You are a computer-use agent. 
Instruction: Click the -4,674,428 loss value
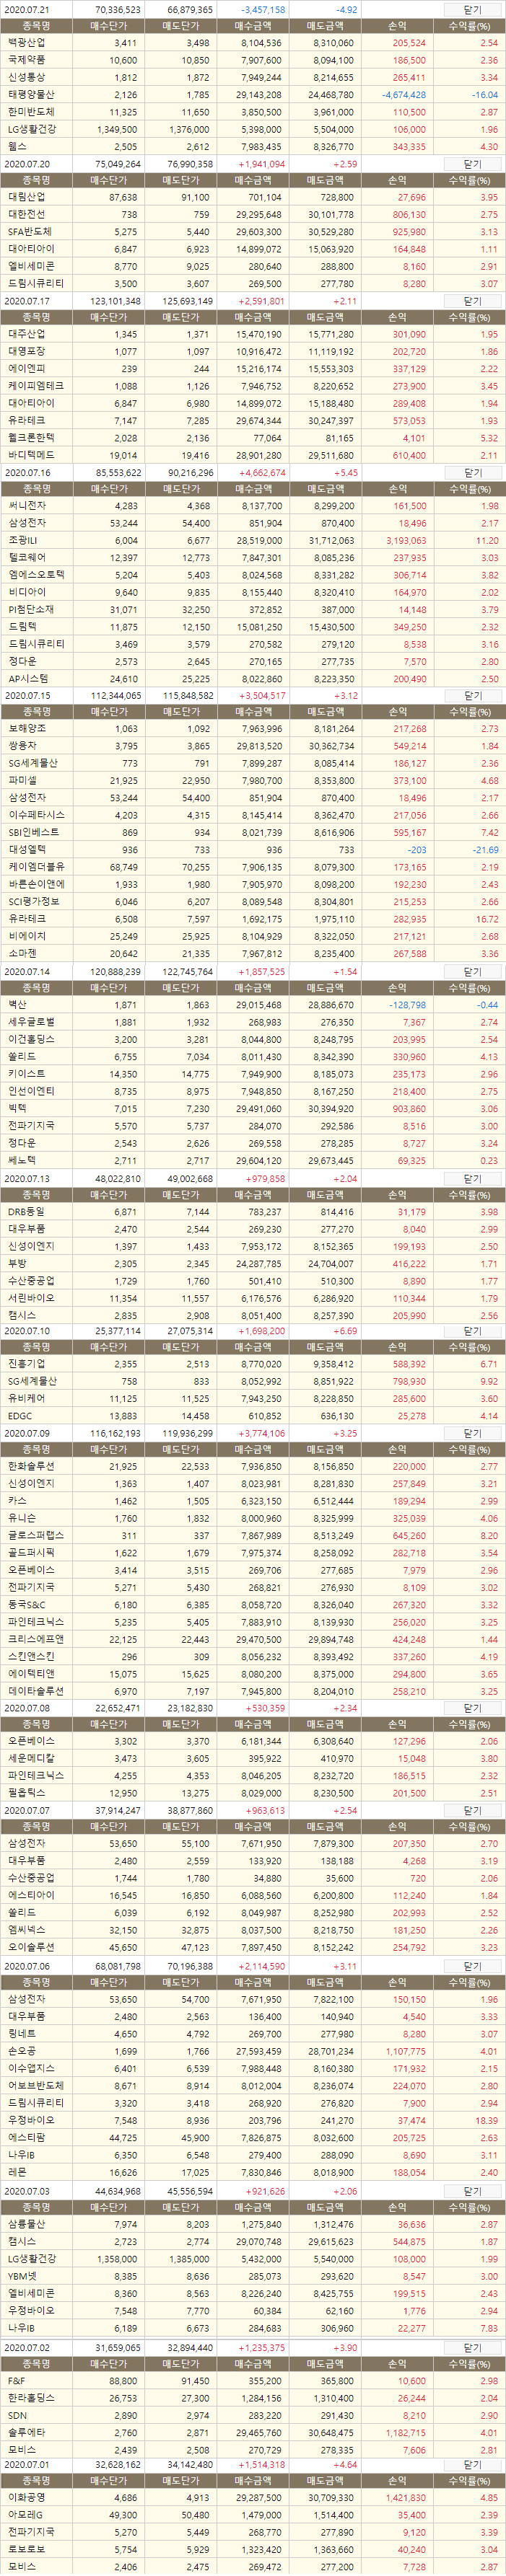coord(403,95)
